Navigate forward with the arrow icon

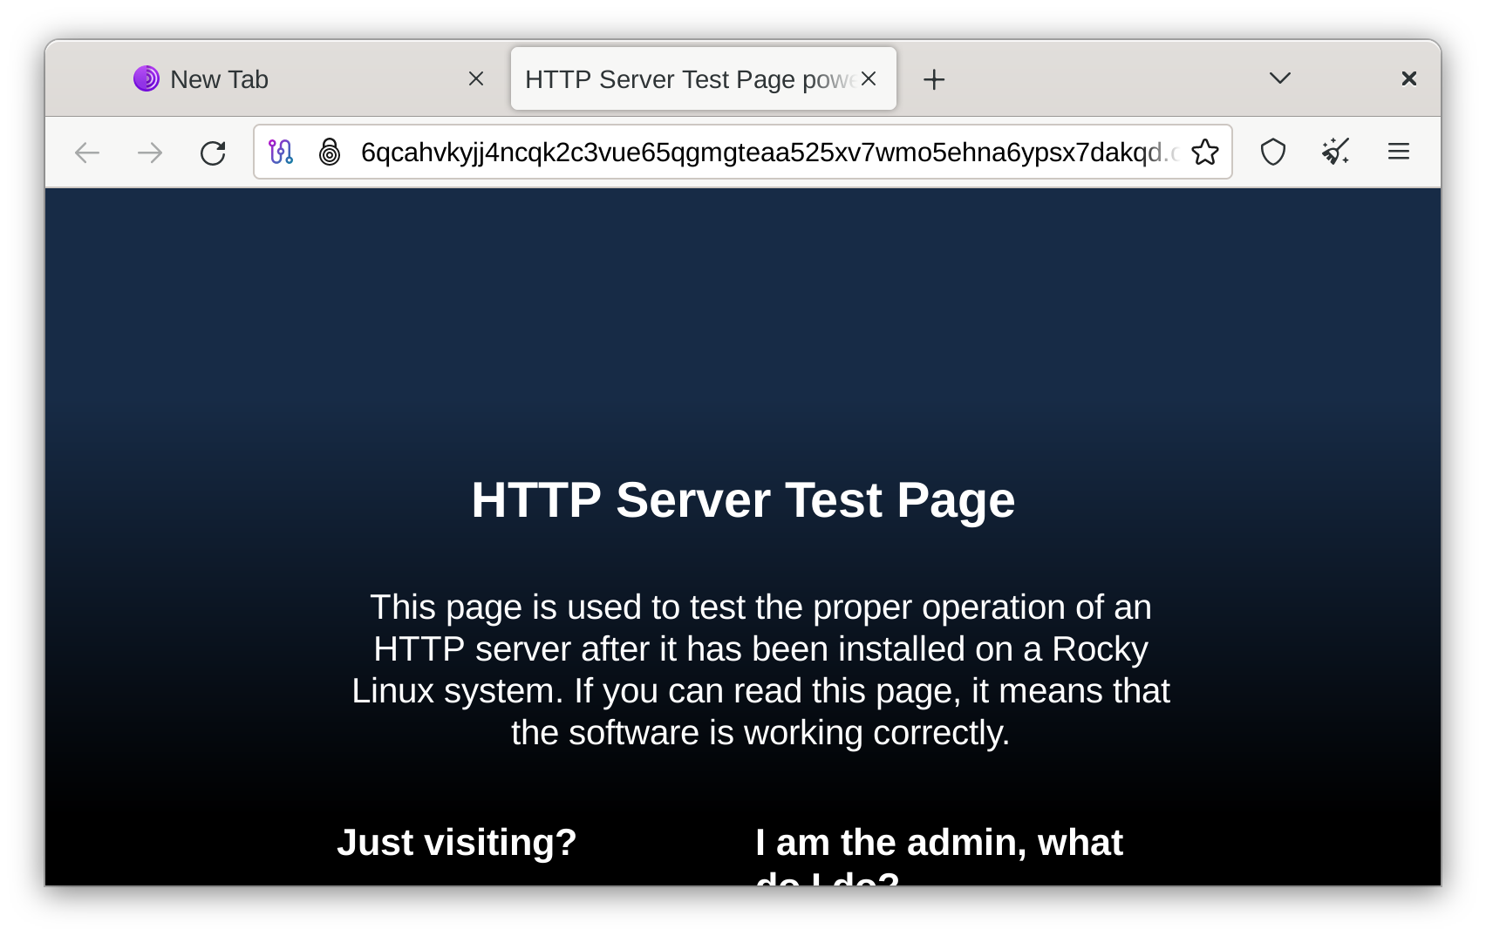(x=149, y=152)
